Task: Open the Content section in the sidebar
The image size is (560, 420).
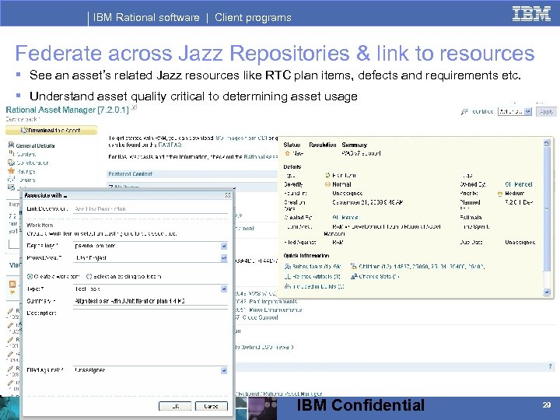Action: pyautogui.click(x=26, y=154)
